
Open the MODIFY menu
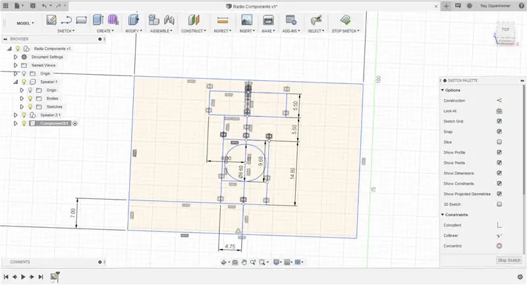click(134, 31)
